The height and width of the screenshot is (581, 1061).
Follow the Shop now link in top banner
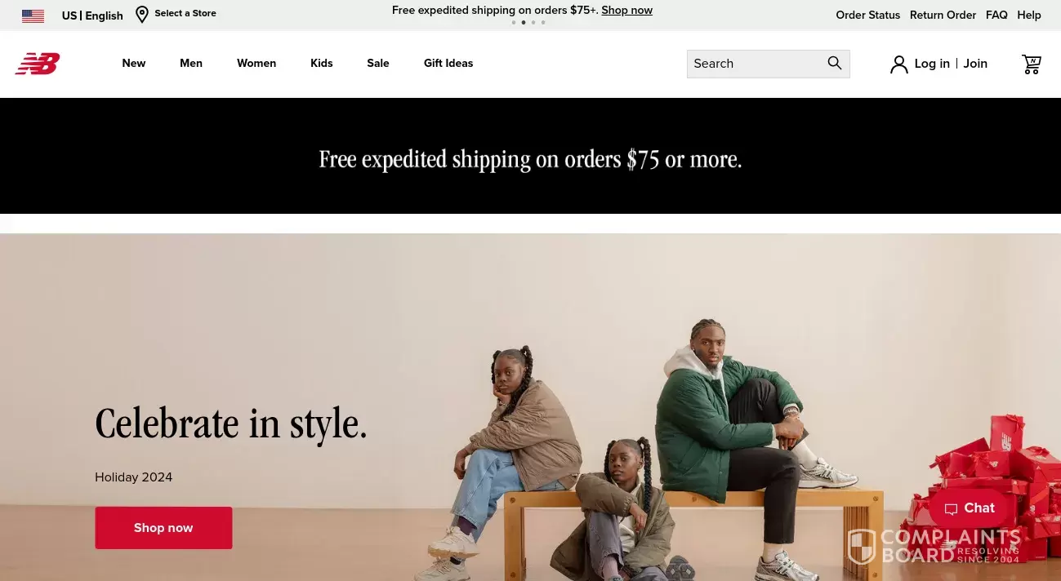point(627,11)
